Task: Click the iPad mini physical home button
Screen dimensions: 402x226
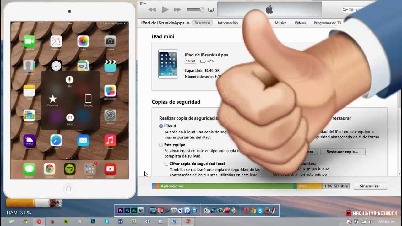Action: tap(69, 189)
